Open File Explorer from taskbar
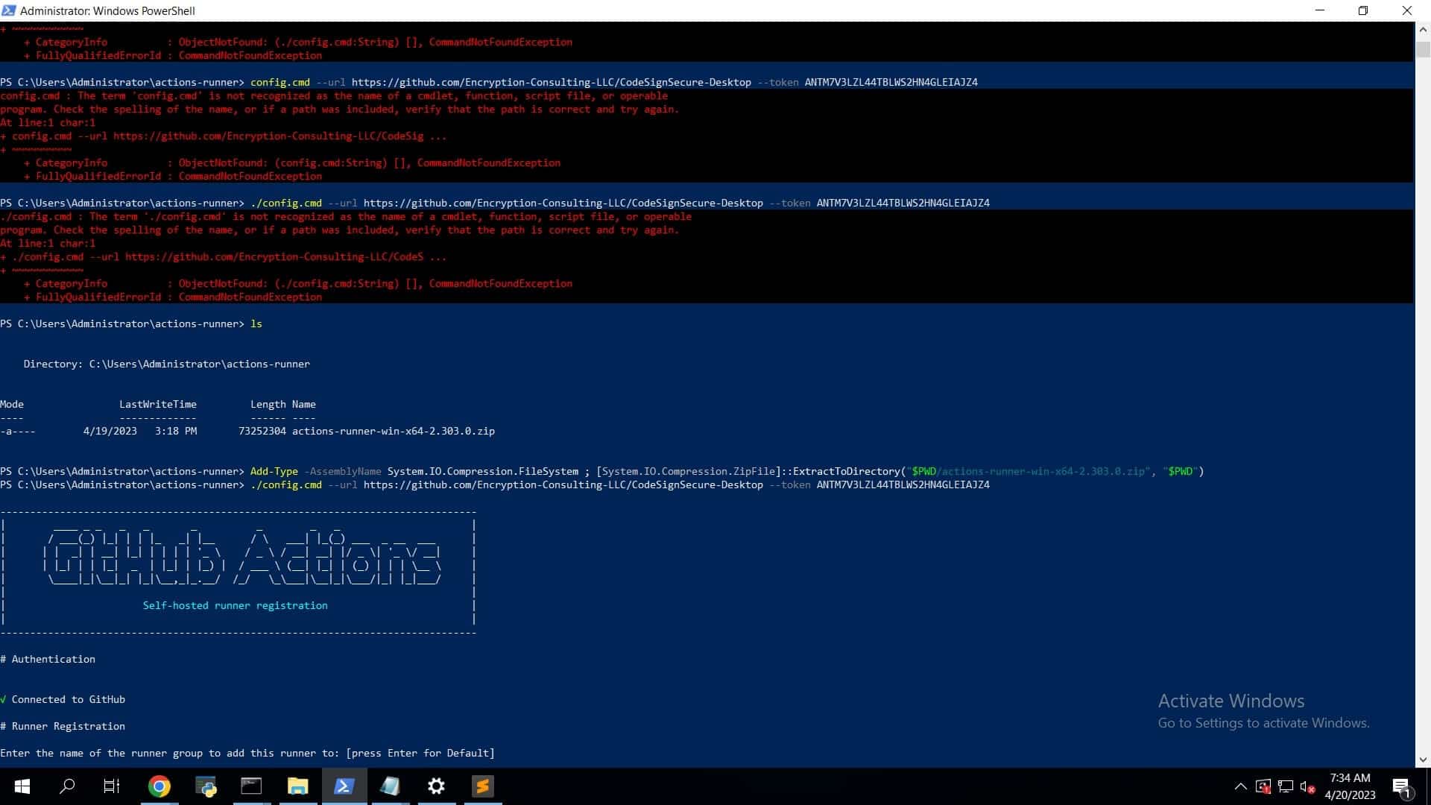The height and width of the screenshot is (805, 1431). pos(298,786)
